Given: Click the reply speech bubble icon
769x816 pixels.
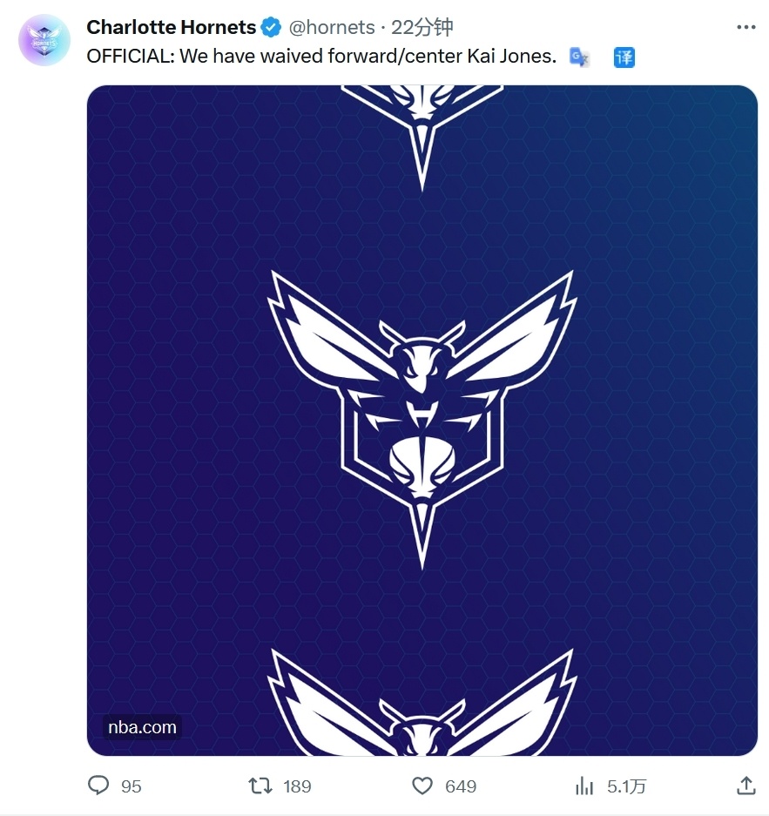Looking at the screenshot, I should tap(99, 786).
